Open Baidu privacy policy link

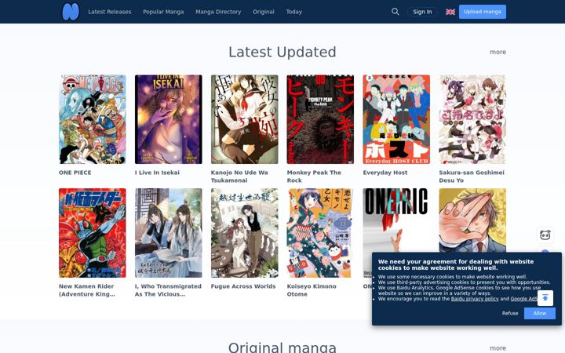tap(475, 299)
